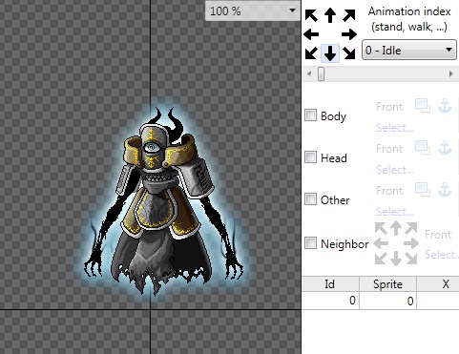Set Neighbor direction to left

pyautogui.click(x=381, y=244)
